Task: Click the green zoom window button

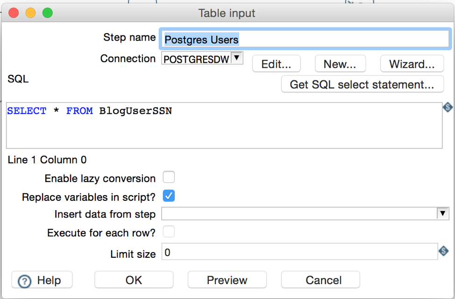Action: pos(47,13)
